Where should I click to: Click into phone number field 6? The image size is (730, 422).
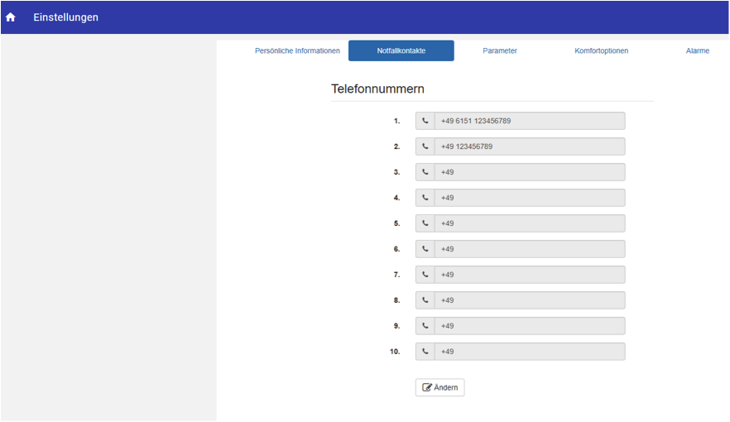(x=530, y=249)
